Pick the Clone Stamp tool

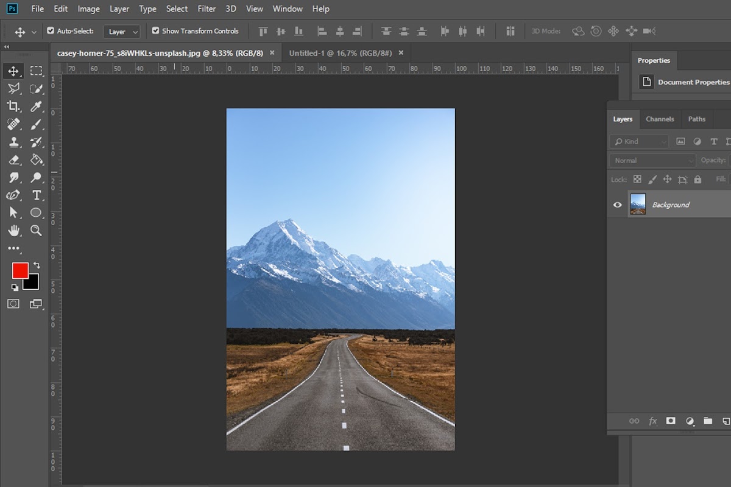click(13, 141)
